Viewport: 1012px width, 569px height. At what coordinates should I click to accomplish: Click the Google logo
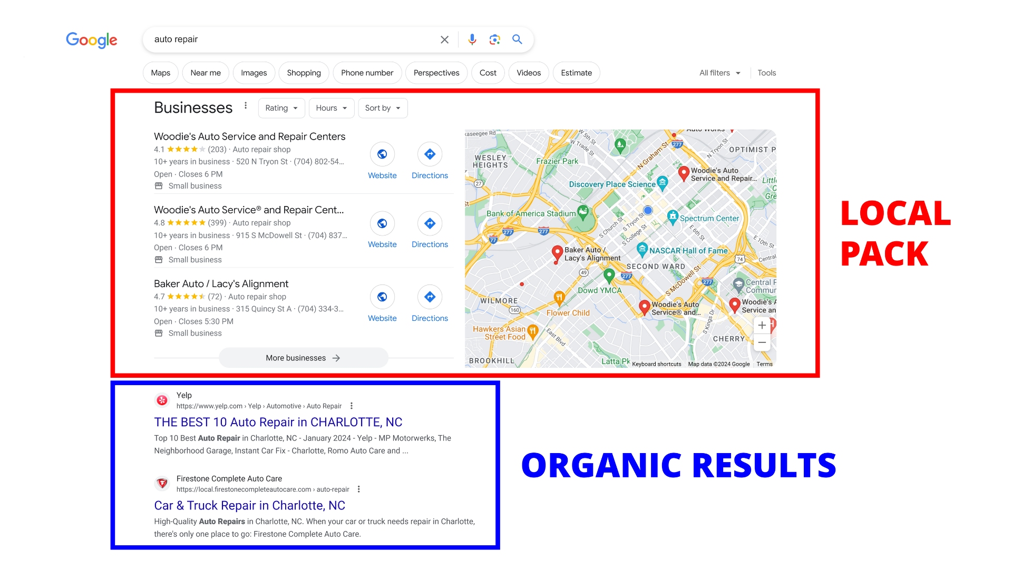[92, 40]
